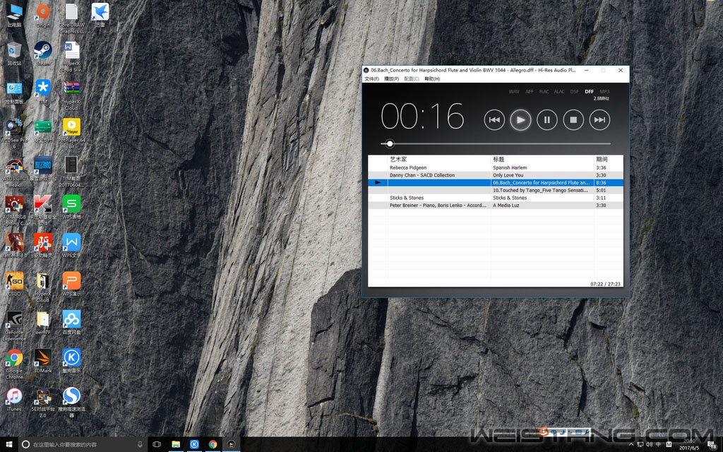Open the 配置(C) menu
This screenshot has width=723, height=452.
click(412, 79)
